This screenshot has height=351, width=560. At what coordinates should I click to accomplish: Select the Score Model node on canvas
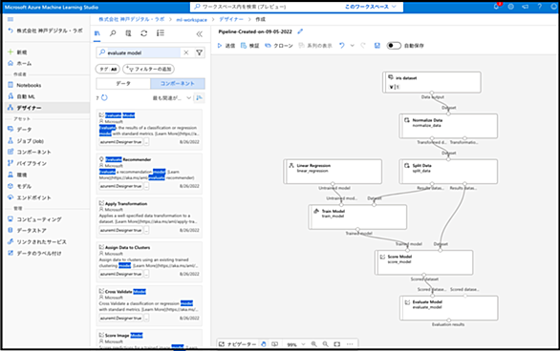tap(424, 262)
